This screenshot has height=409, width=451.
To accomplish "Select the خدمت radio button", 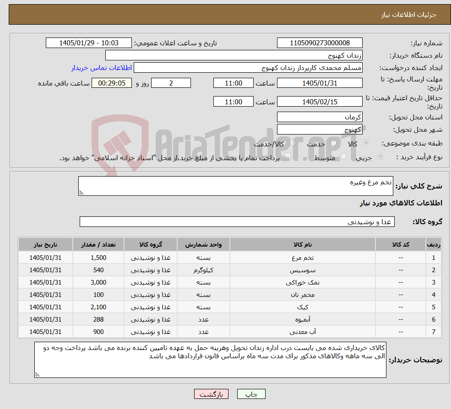I will [x=334, y=143].
